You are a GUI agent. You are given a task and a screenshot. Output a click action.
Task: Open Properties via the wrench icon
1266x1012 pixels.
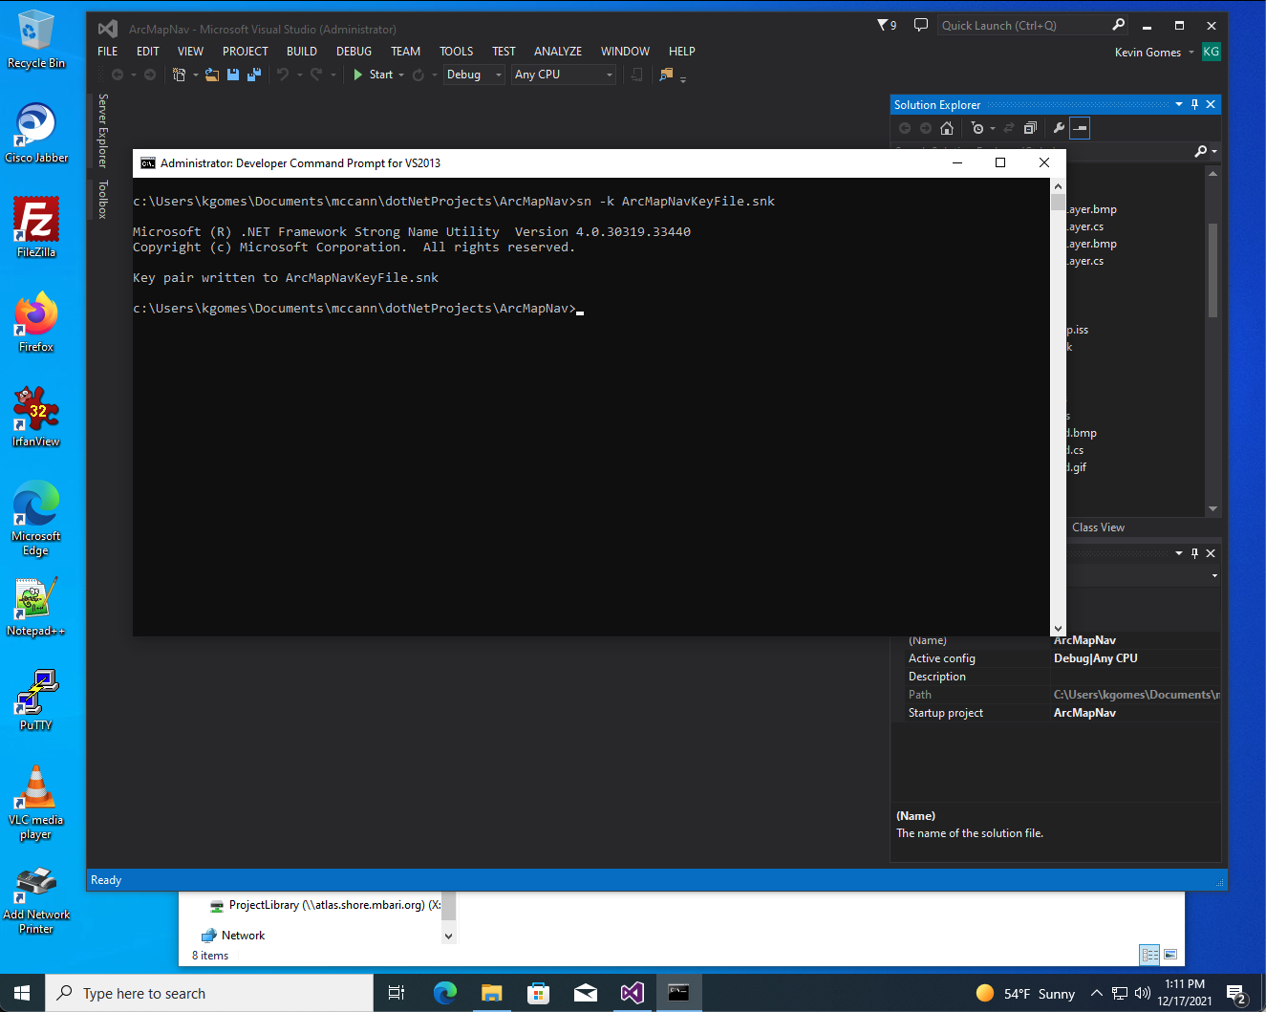(x=1059, y=128)
